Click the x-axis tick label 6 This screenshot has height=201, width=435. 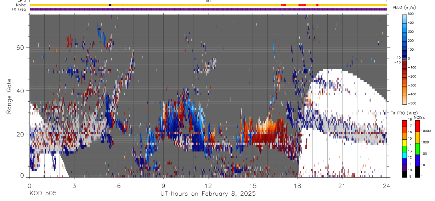119,186
